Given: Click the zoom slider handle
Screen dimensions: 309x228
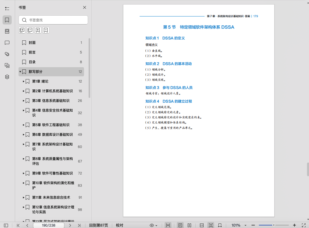Looking at the screenshot, I should pos(274,225).
